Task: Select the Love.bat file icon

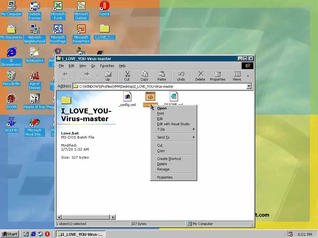Action: [x=150, y=97]
